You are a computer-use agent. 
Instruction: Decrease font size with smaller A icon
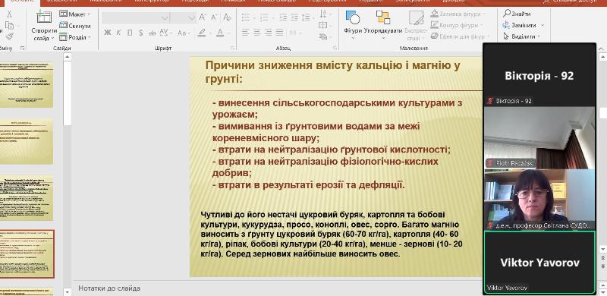[214, 17]
